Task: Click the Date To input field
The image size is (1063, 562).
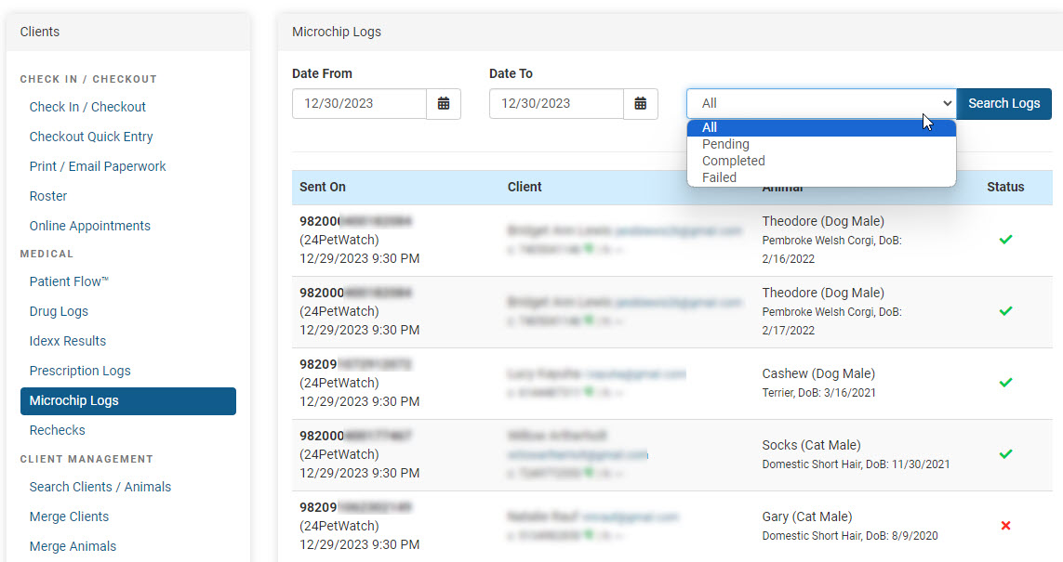Action: coord(556,104)
